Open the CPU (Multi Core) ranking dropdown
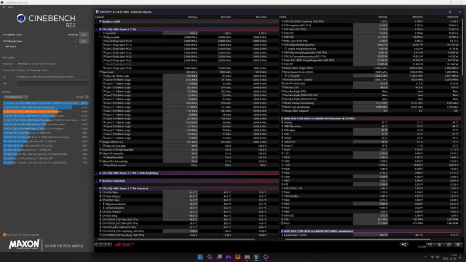Screen dimensions: 466x262 [x=16, y=97]
